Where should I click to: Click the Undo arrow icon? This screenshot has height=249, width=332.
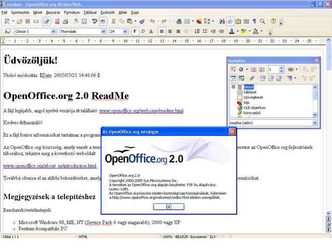point(152,21)
